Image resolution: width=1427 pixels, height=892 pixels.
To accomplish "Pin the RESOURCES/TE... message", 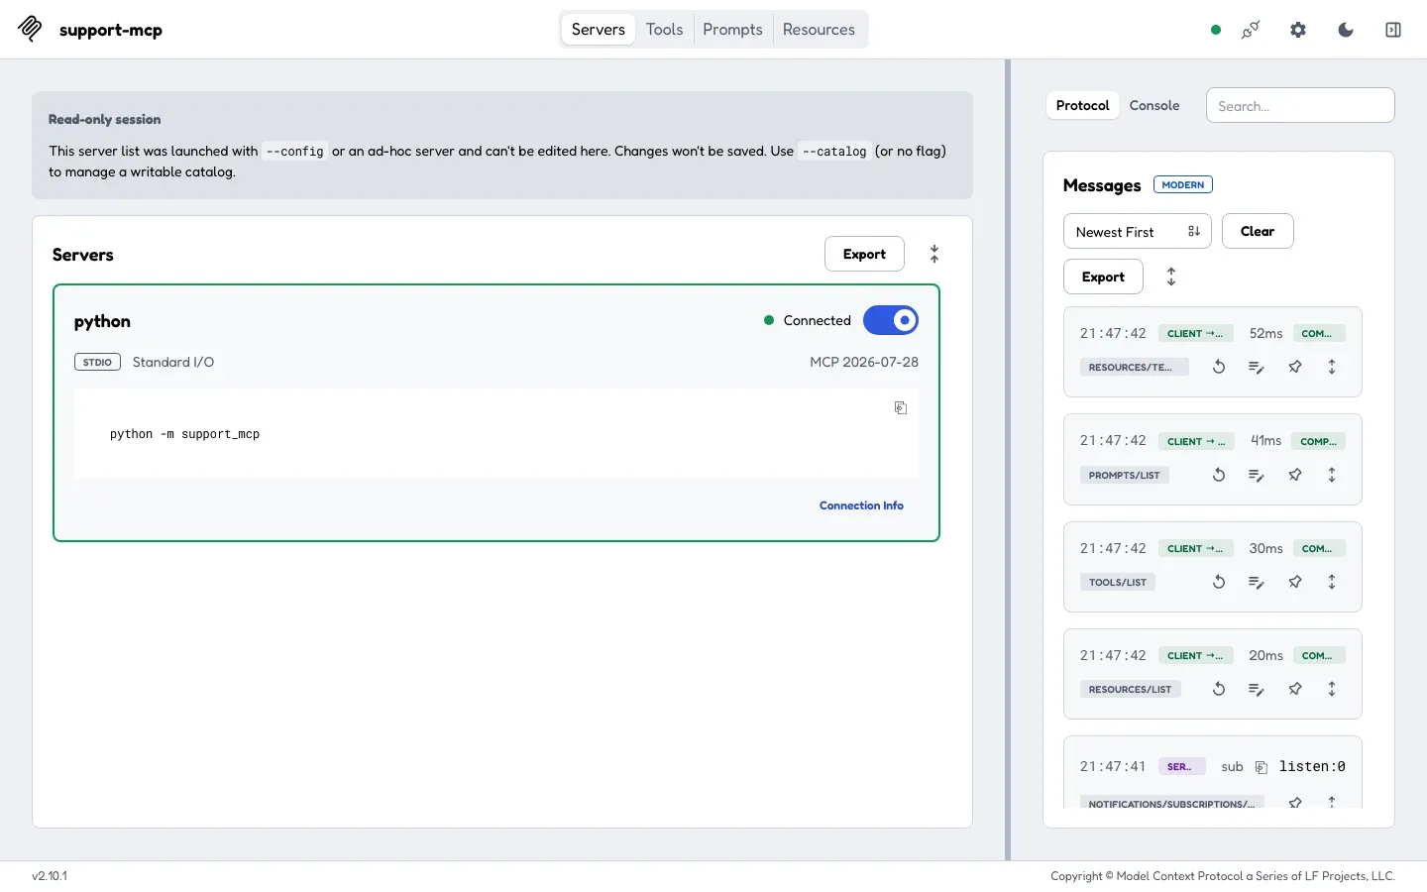I will coord(1295,367).
